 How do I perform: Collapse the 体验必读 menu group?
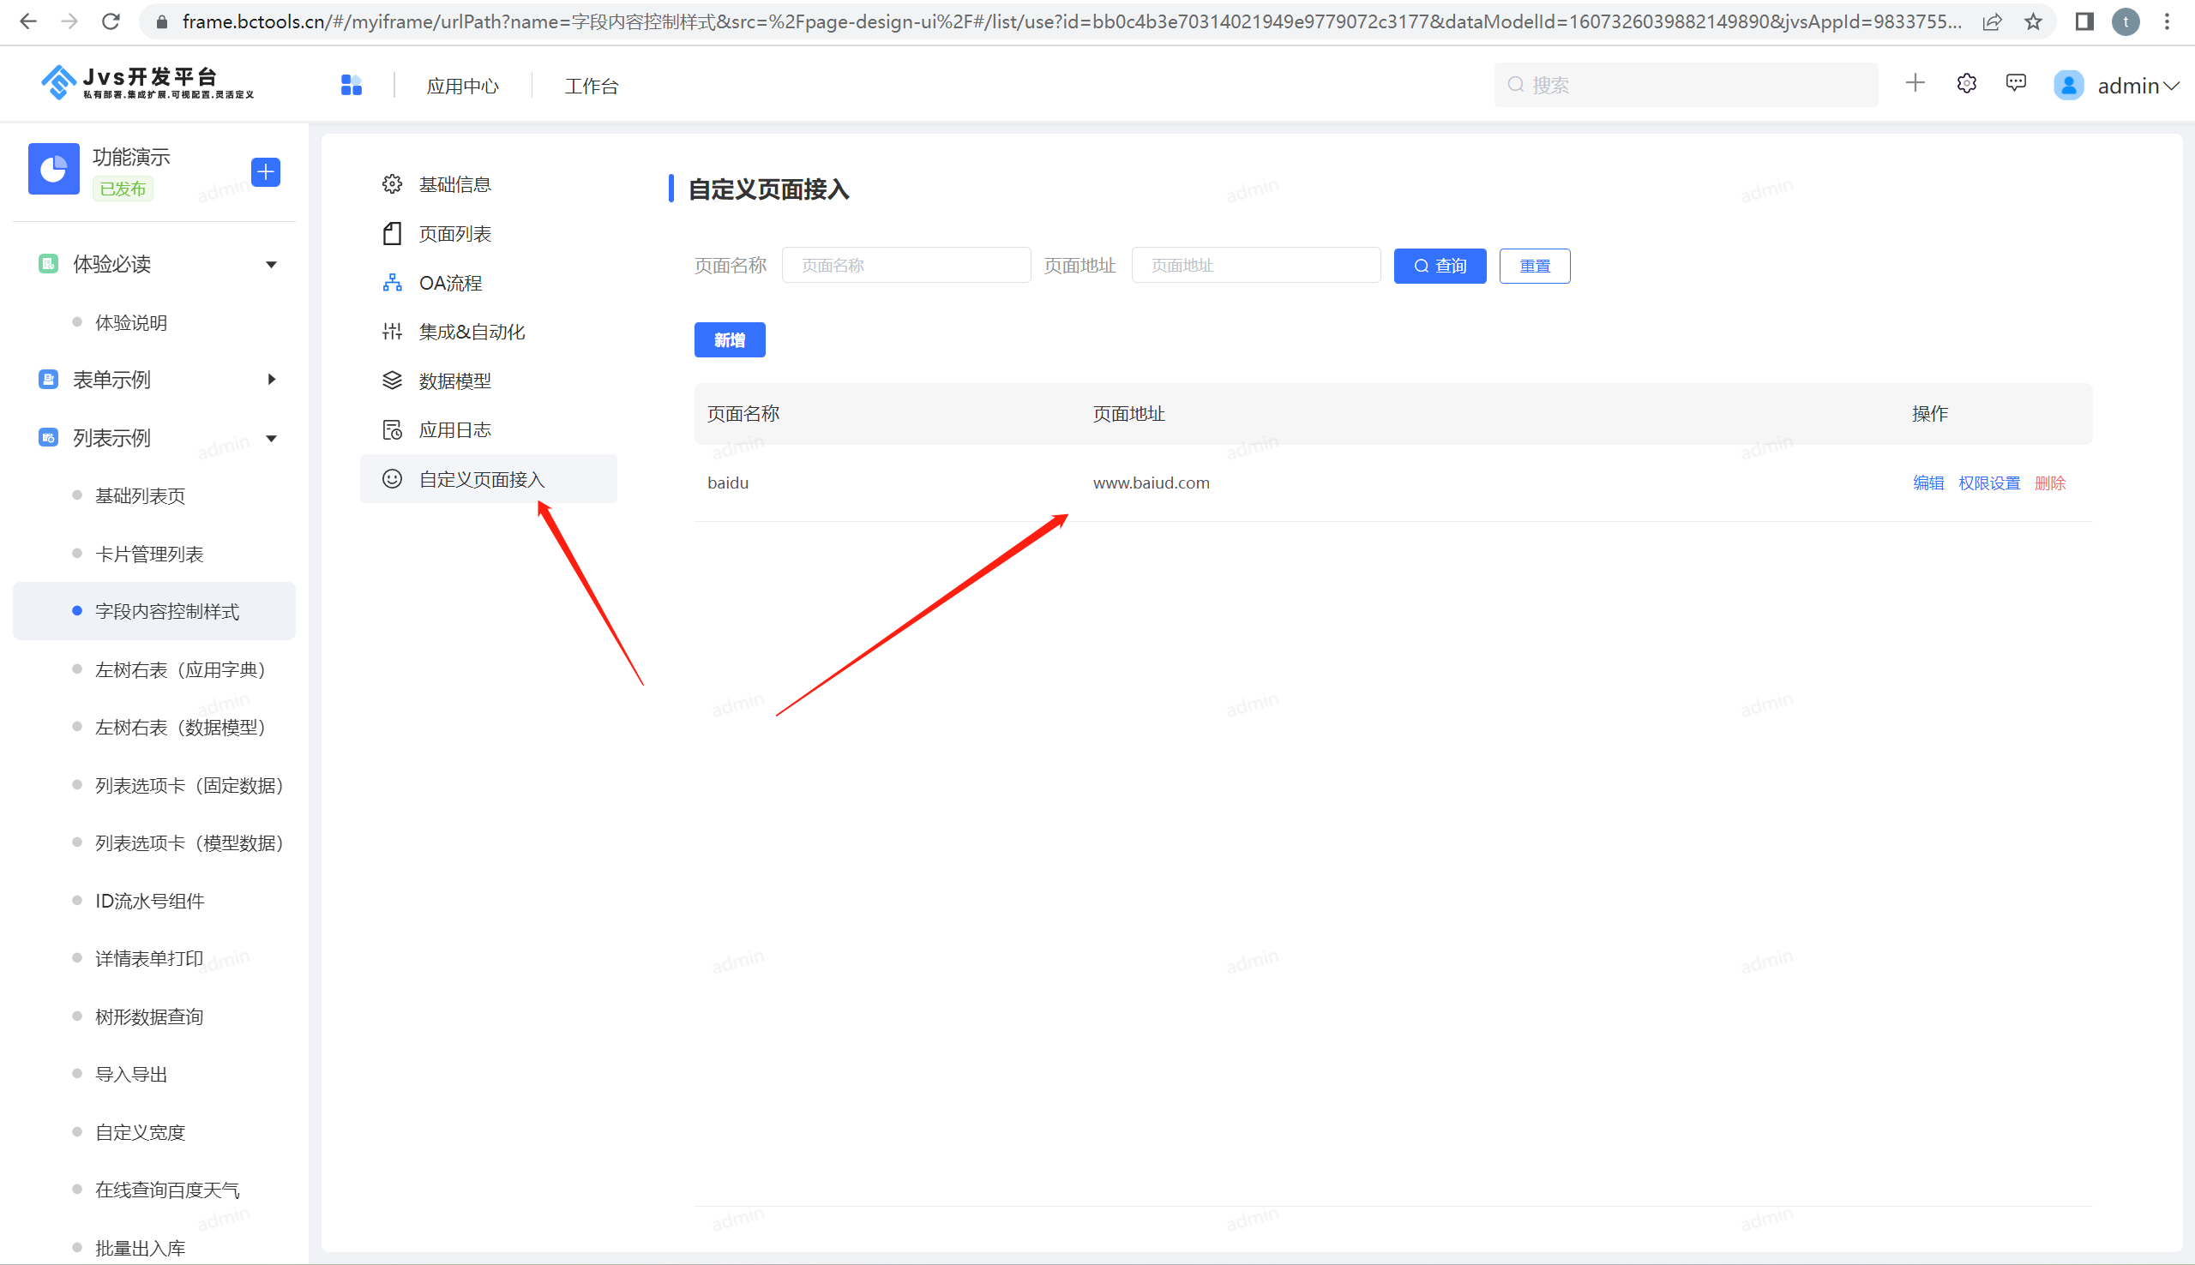271,264
